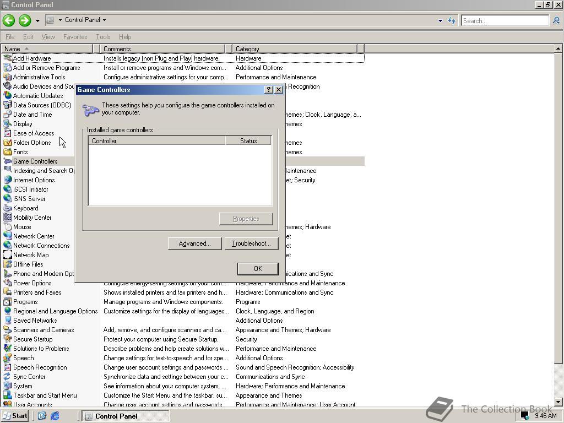Click the Solutions to Problems list entry
This screenshot has height=423, width=564.
click(41, 348)
